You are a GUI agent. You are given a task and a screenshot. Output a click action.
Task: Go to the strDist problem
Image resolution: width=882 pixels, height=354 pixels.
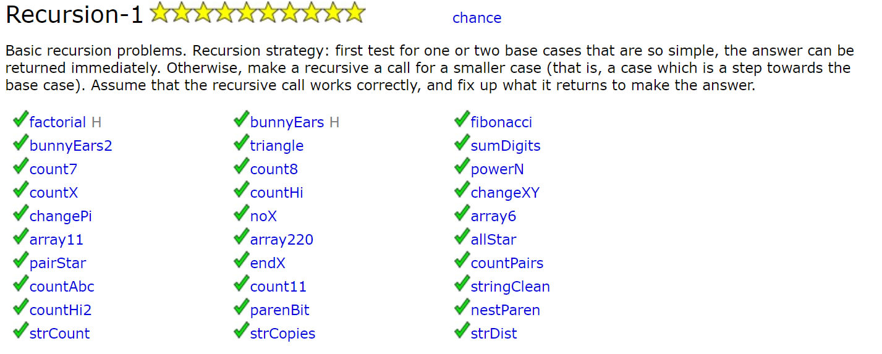coord(494,334)
